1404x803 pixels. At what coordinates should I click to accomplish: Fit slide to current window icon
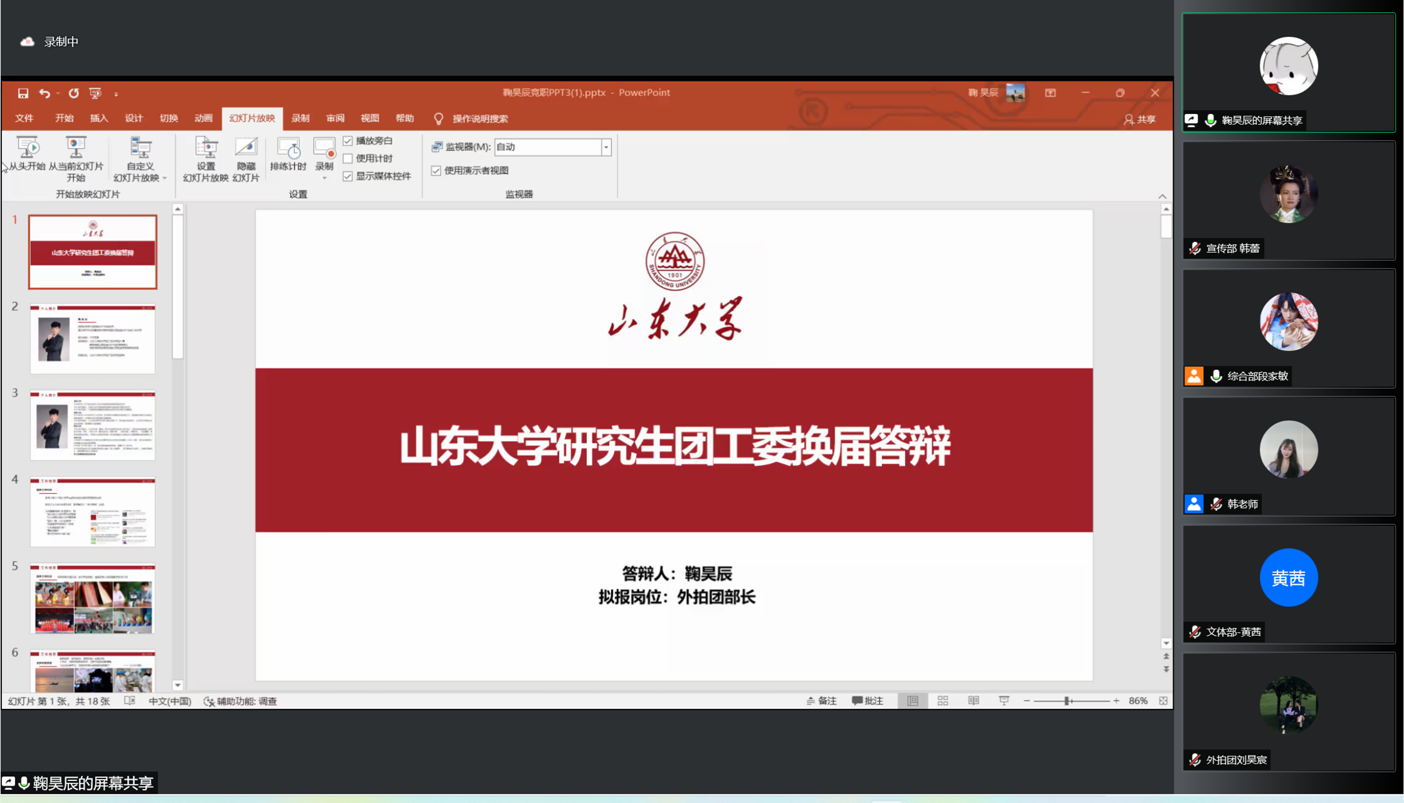pos(1163,701)
